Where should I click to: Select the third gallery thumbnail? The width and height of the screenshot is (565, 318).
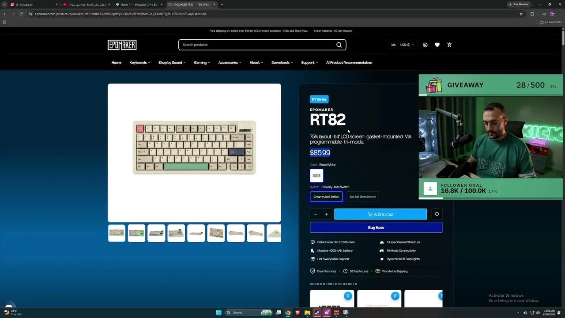click(x=156, y=233)
